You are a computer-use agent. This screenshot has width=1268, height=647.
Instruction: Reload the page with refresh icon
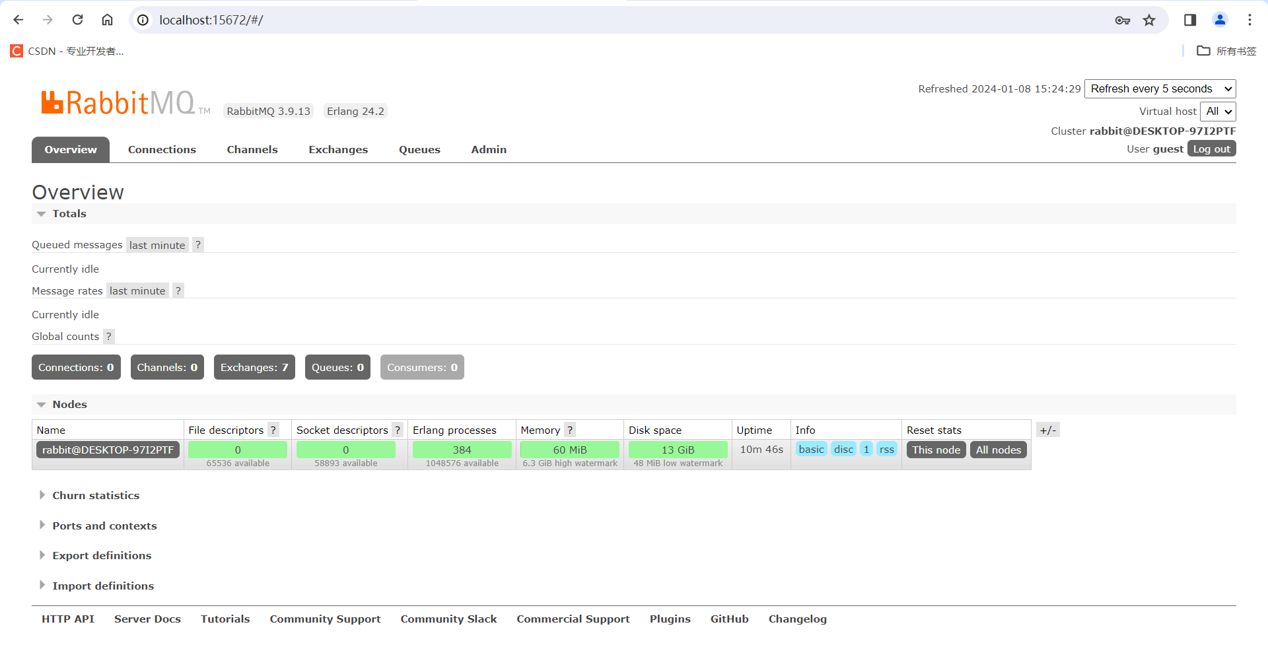click(x=77, y=20)
